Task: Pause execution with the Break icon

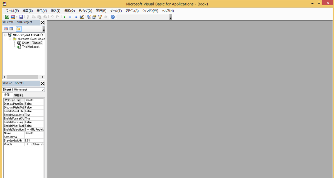Action: pyautogui.click(x=70, y=17)
